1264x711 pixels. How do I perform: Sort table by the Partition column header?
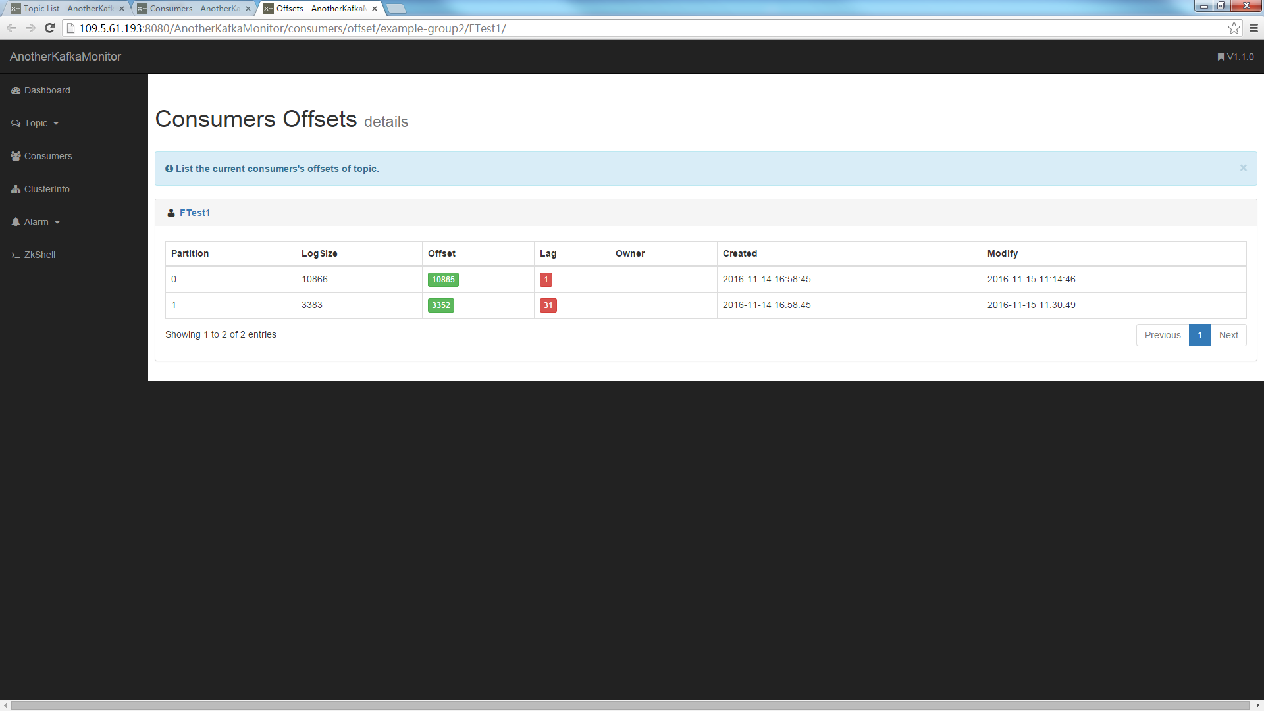pyautogui.click(x=190, y=253)
